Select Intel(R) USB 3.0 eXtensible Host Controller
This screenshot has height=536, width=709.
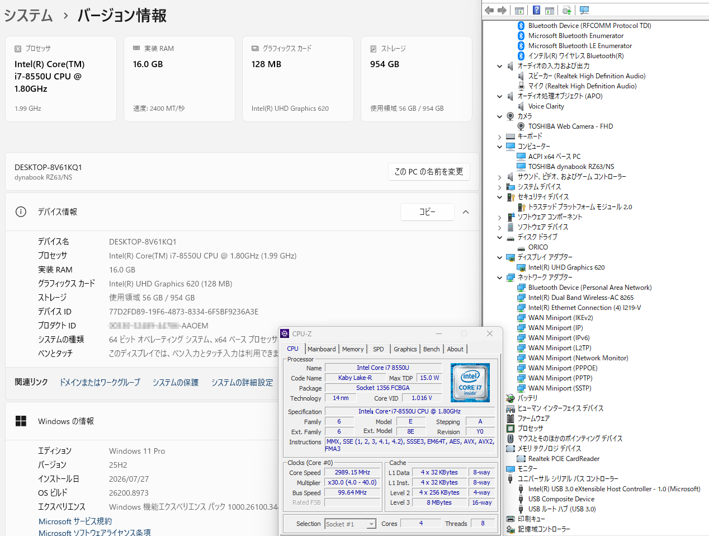pyautogui.click(x=614, y=489)
